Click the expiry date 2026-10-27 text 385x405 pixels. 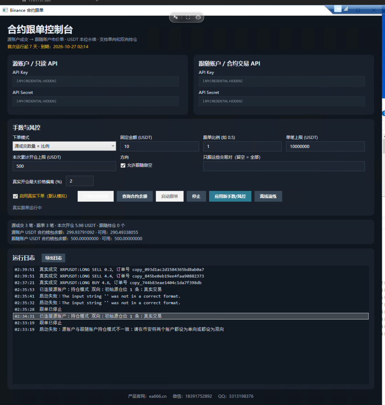pos(71,47)
